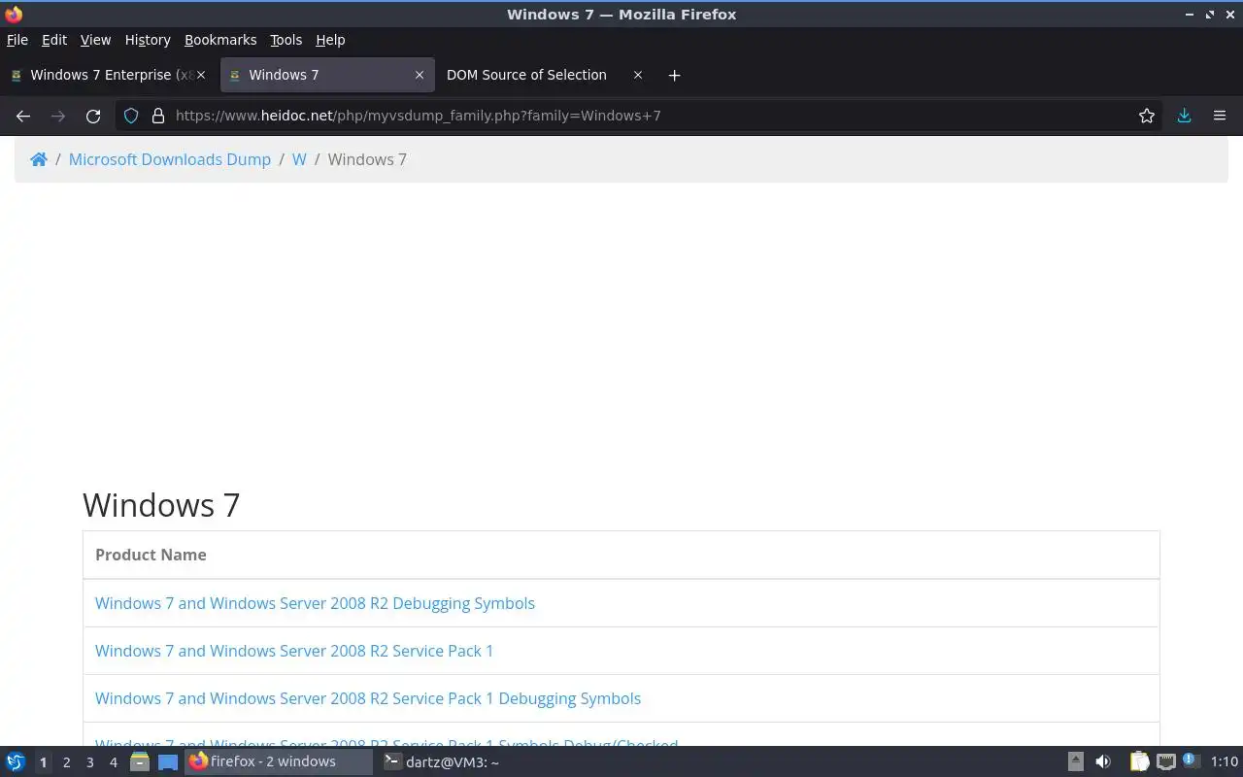Click the Home icon in breadcrumb
Screen dimensions: 1243x777
pyautogui.click(x=39, y=159)
